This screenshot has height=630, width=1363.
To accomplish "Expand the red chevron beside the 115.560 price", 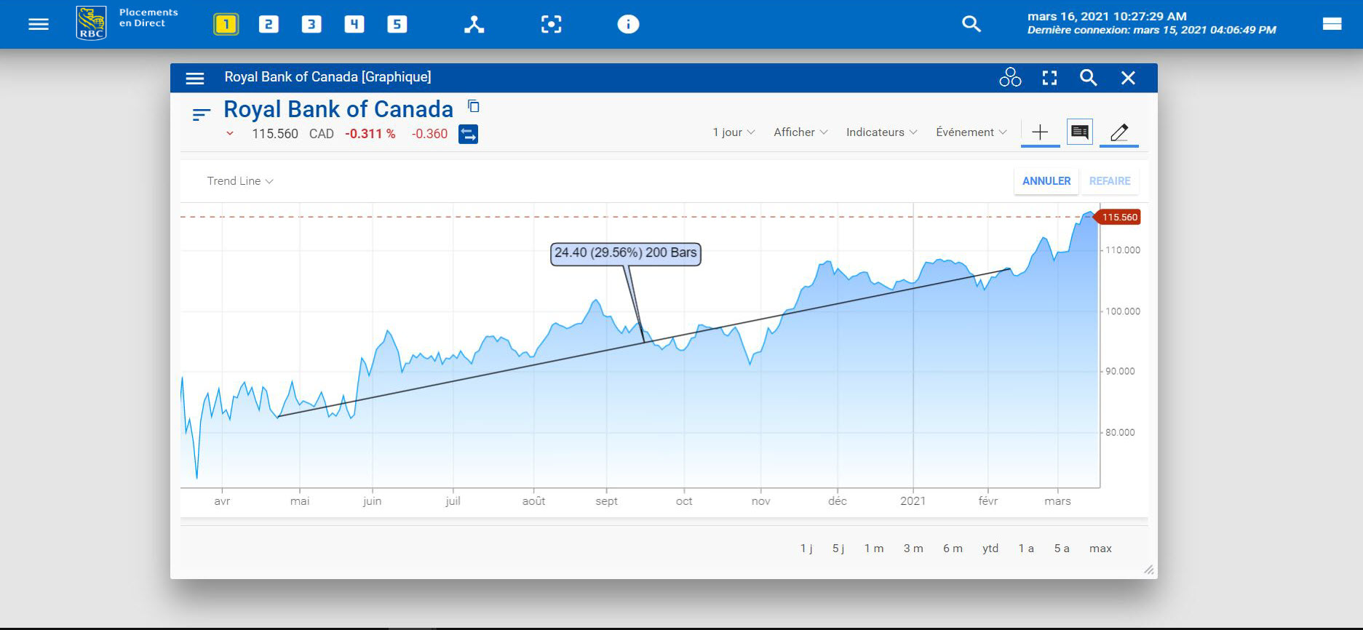I will tap(230, 133).
